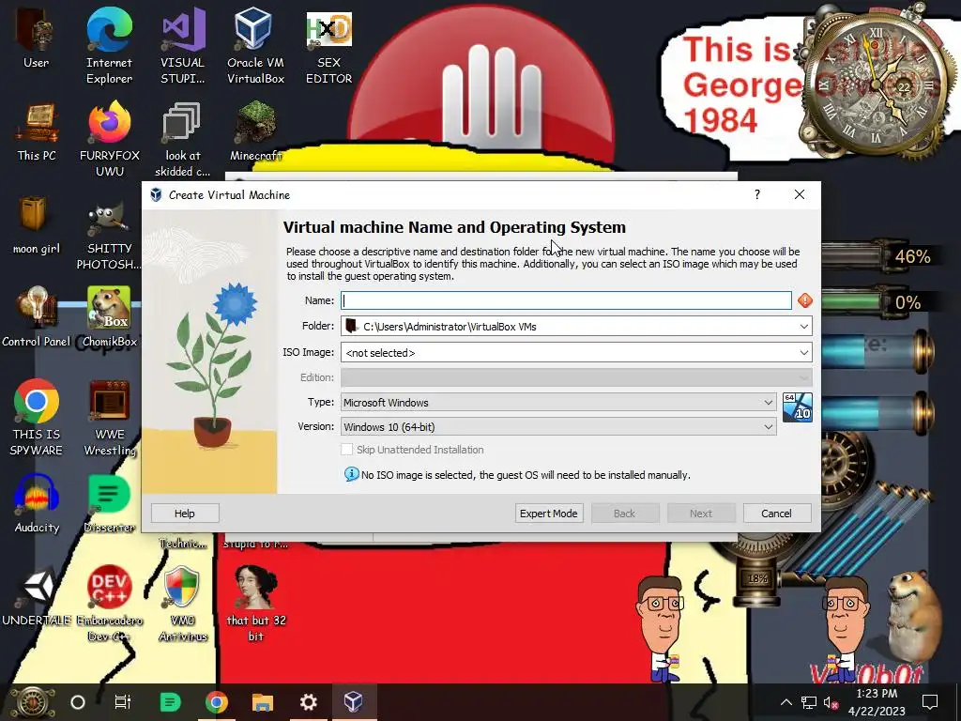Screen dimensions: 961x721
Task: Open the steampunk Start button
Action: (33, 702)
